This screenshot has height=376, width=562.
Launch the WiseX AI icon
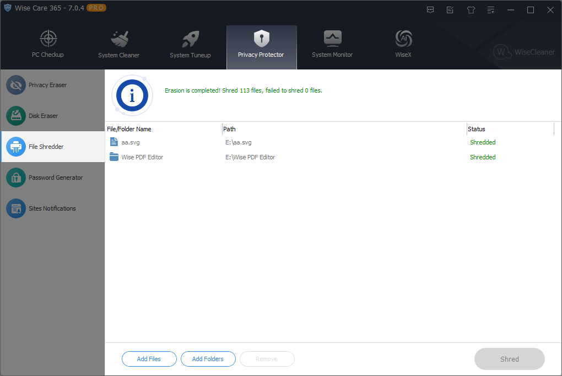(403, 39)
